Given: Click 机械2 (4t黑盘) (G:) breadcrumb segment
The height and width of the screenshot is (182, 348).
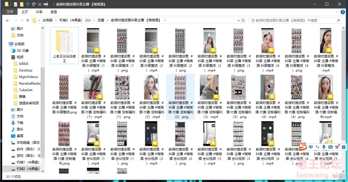Looking at the screenshot, I should pos(75,20).
